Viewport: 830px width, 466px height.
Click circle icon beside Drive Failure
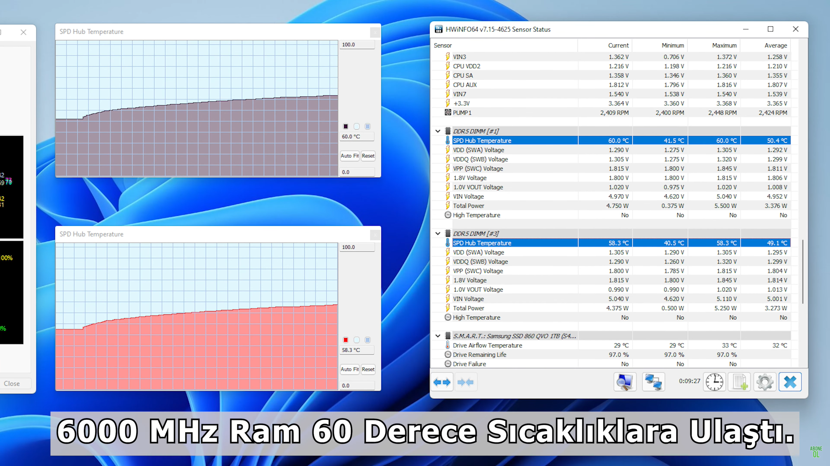coord(448,364)
